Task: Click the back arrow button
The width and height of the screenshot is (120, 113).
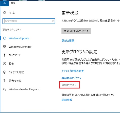Action: click(5, 3)
